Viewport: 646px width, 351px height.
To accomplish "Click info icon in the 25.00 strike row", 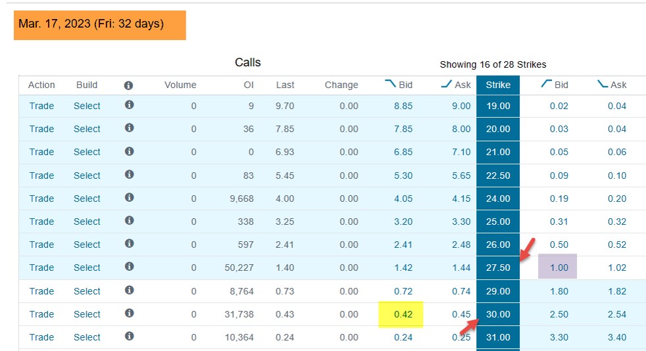I will pos(129,221).
